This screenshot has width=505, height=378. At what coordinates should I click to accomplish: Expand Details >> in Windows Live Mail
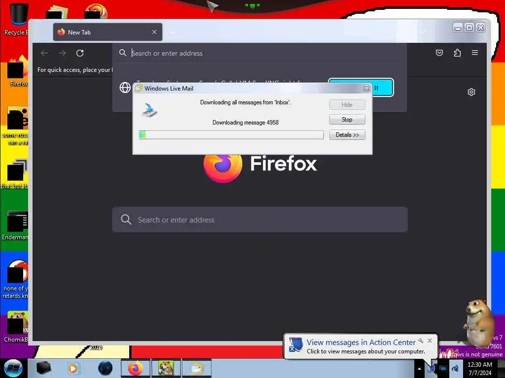(347, 135)
